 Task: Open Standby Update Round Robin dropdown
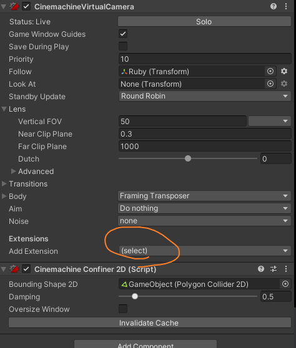coord(205,96)
